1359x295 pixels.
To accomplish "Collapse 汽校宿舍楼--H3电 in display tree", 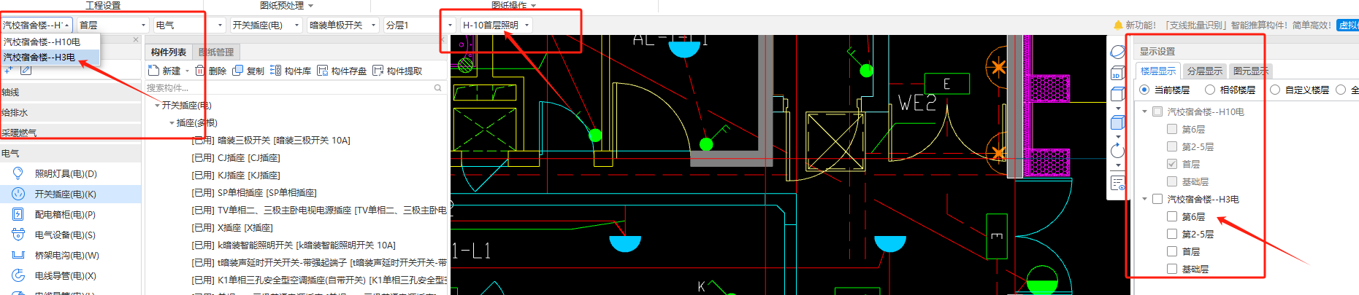I will [x=1144, y=199].
